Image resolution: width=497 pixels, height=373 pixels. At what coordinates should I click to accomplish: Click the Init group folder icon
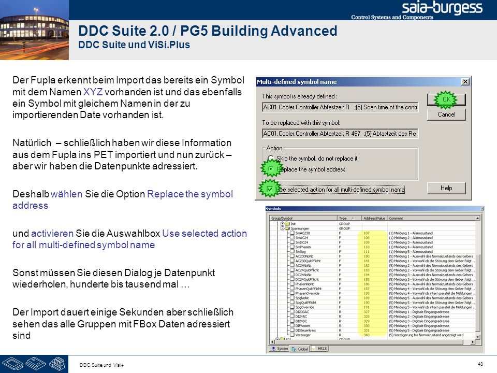point(287,224)
